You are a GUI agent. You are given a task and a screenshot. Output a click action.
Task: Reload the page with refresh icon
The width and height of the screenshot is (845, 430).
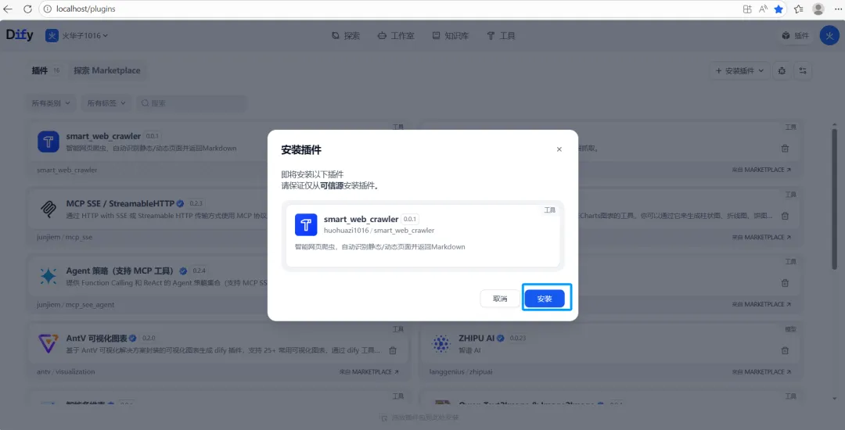27,9
